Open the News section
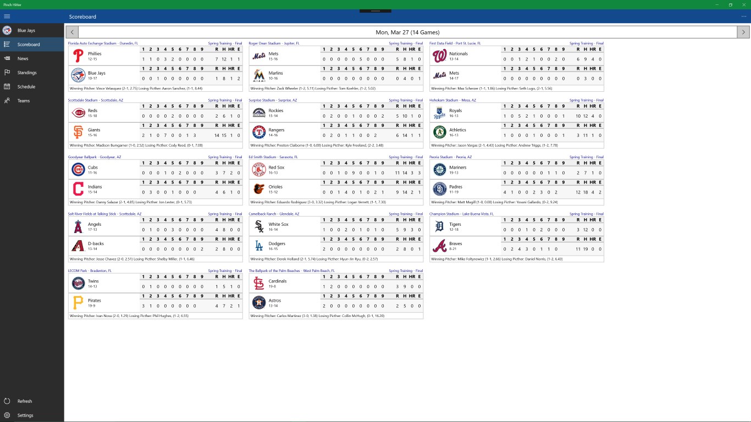This screenshot has height=422, width=751. [32, 58]
